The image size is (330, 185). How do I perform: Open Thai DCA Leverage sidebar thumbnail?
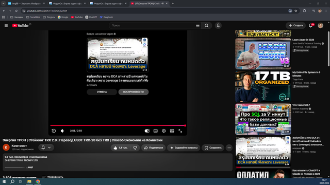coord(263,152)
